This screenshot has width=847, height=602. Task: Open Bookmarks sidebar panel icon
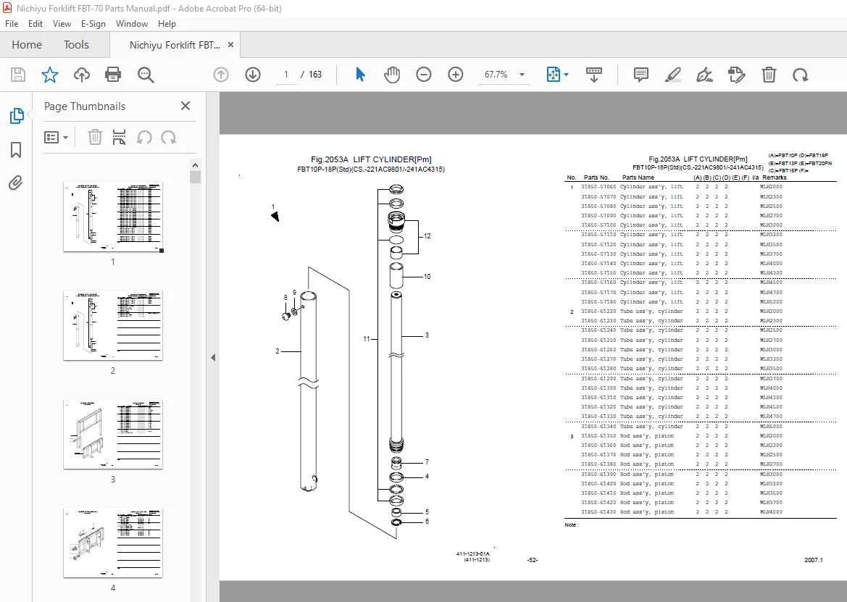[16, 149]
